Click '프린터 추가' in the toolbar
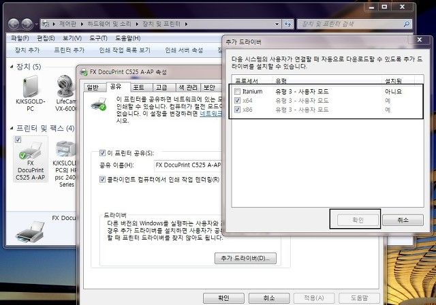Screen dimensions: 436x305 (x=69, y=50)
